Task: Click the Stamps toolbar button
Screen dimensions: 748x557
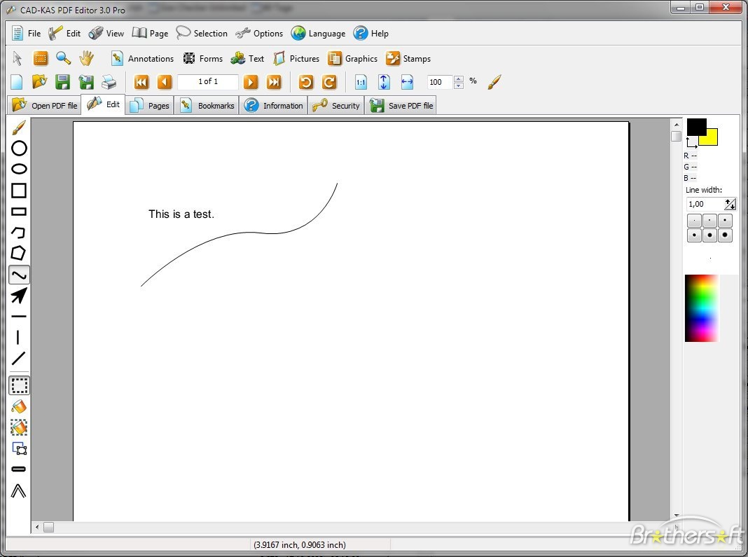Action: [x=408, y=59]
